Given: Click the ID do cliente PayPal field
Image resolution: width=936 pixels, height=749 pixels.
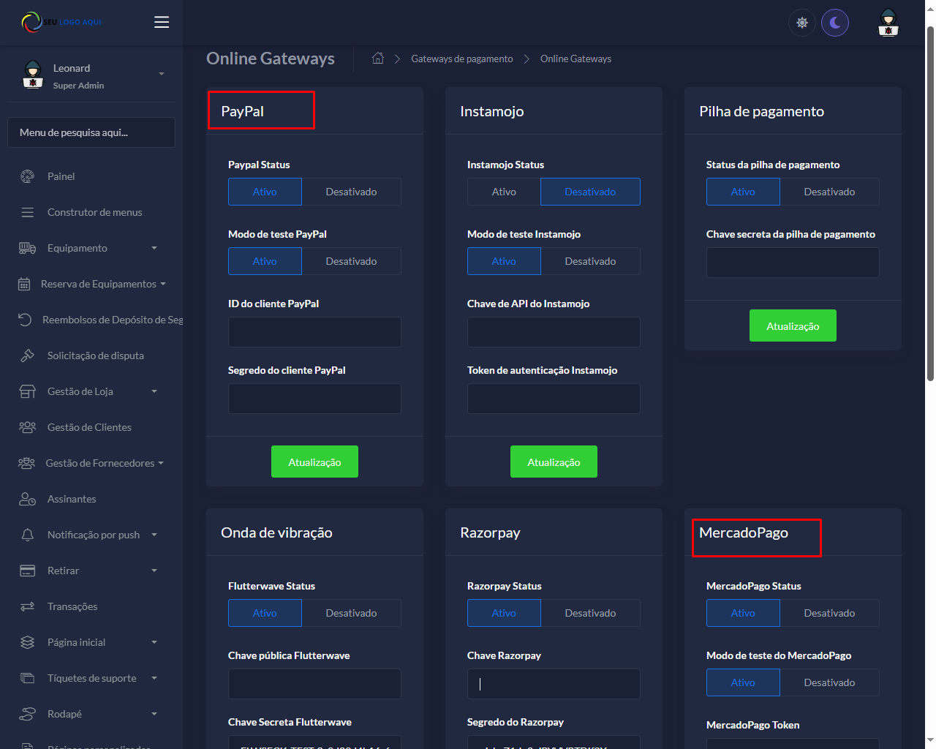Looking at the screenshot, I should [x=314, y=332].
